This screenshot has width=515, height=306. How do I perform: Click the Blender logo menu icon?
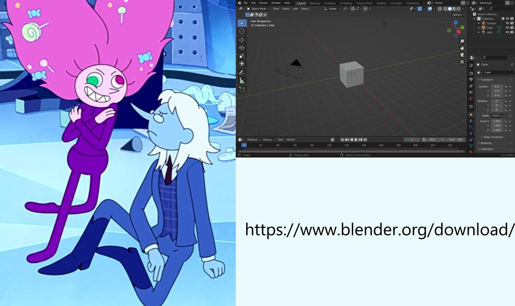(239, 3)
